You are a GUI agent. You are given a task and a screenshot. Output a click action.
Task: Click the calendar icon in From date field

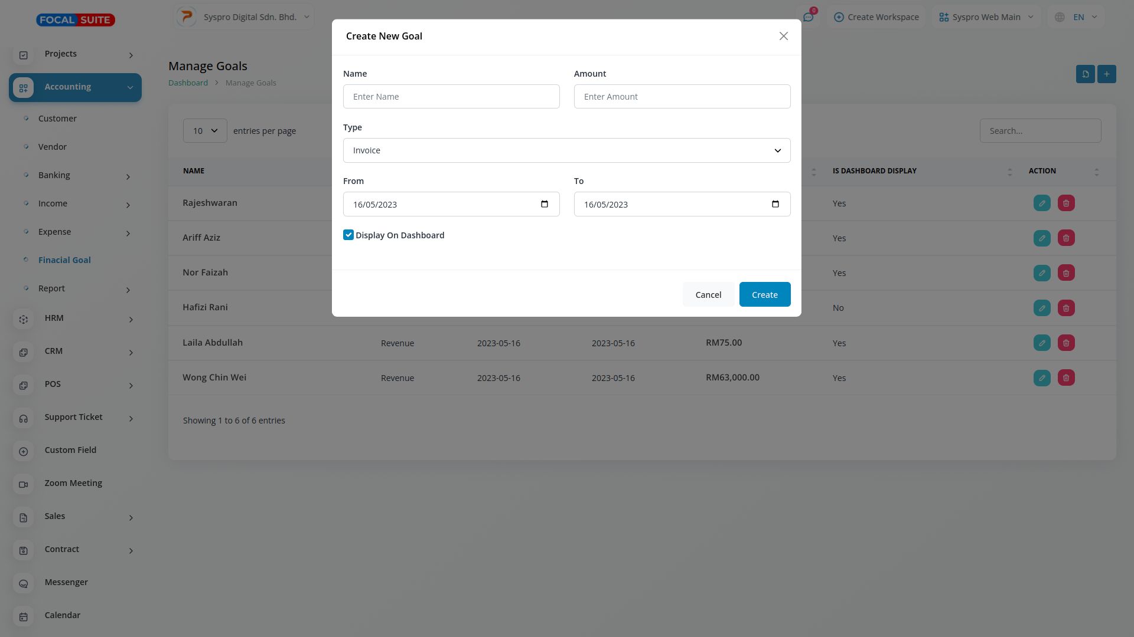point(544,204)
